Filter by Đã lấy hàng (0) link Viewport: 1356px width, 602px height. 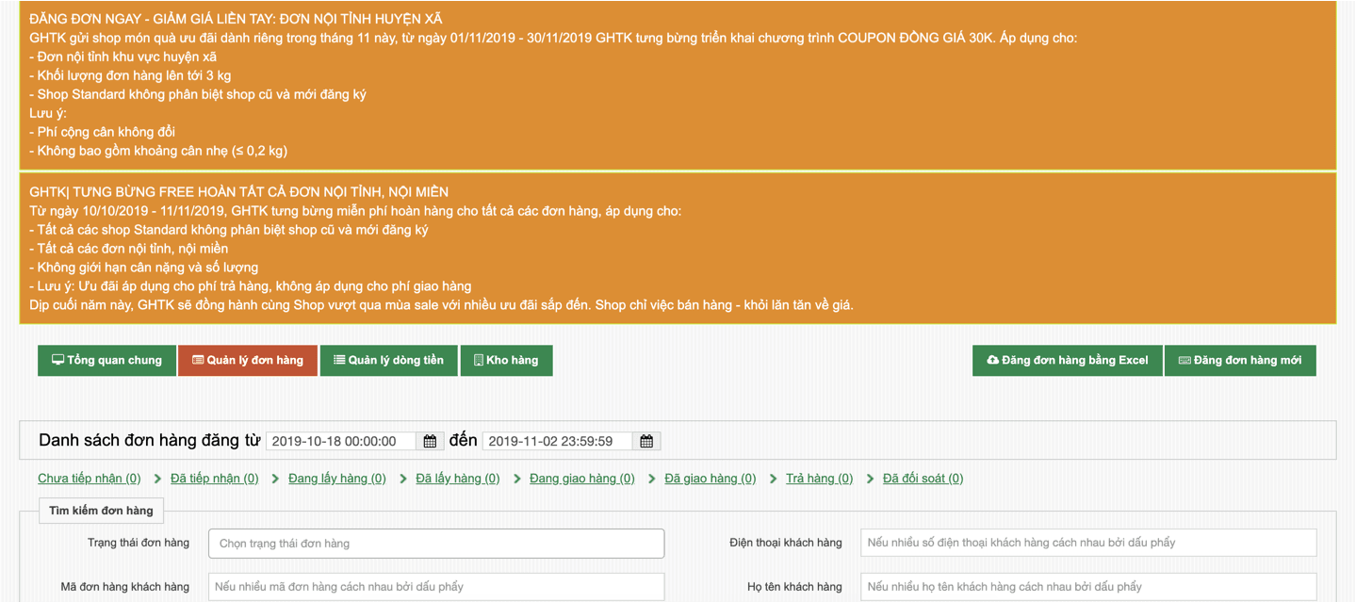click(458, 479)
